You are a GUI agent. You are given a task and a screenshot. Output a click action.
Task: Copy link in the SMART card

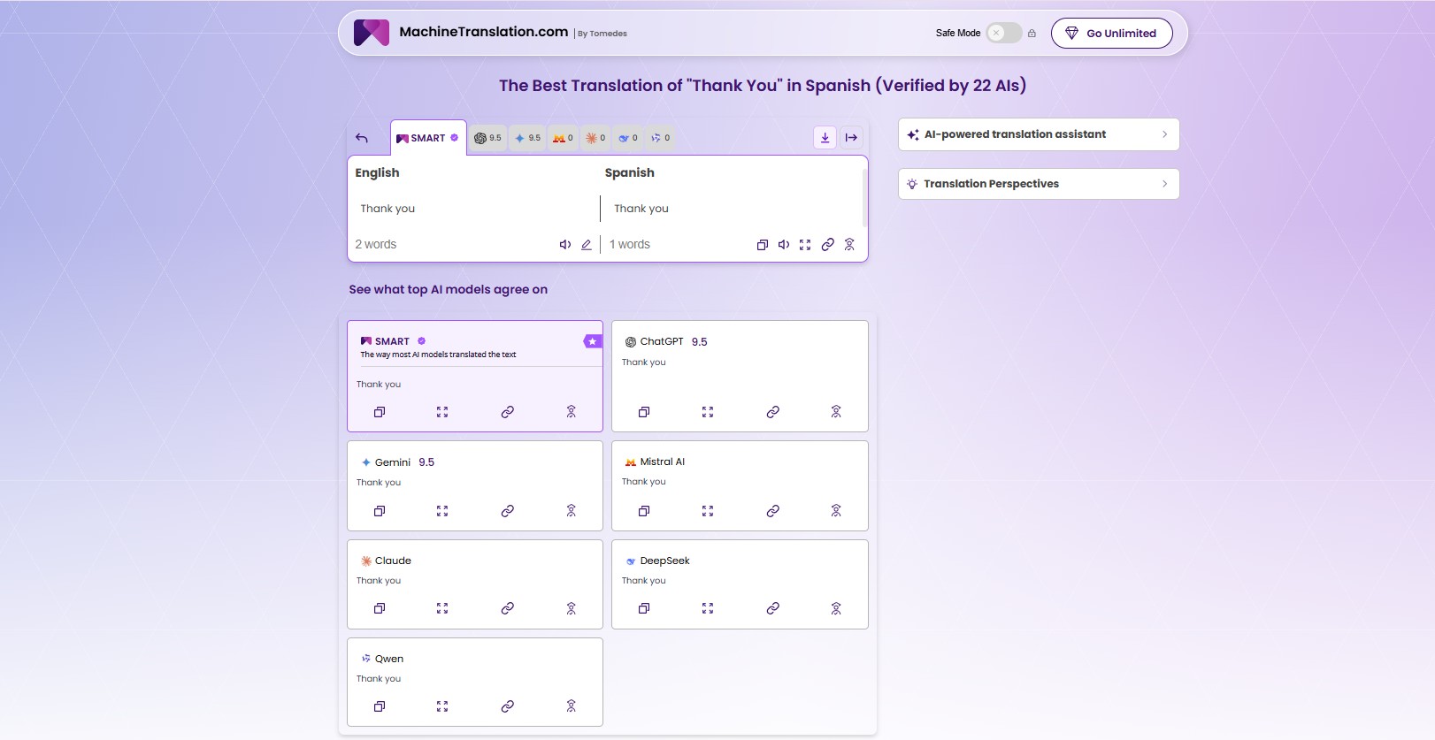pyautogui.click(x=508, y=412)
